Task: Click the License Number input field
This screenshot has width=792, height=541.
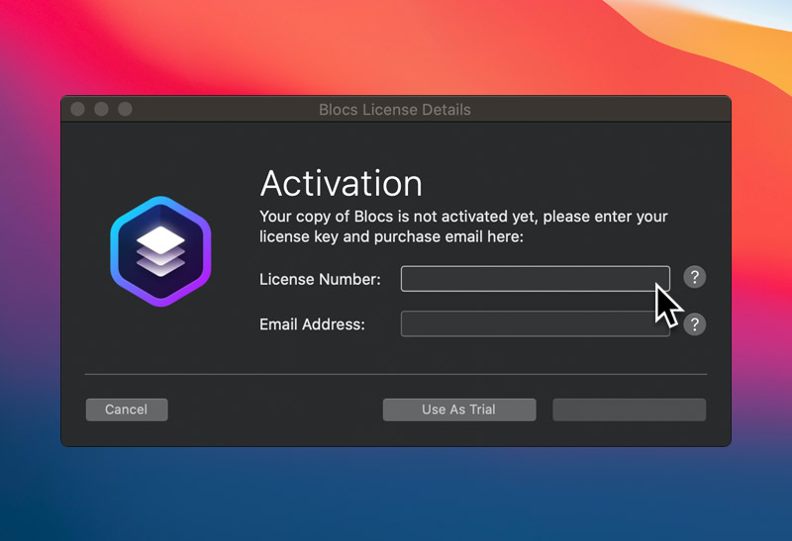Action: (x=536, y=279)
